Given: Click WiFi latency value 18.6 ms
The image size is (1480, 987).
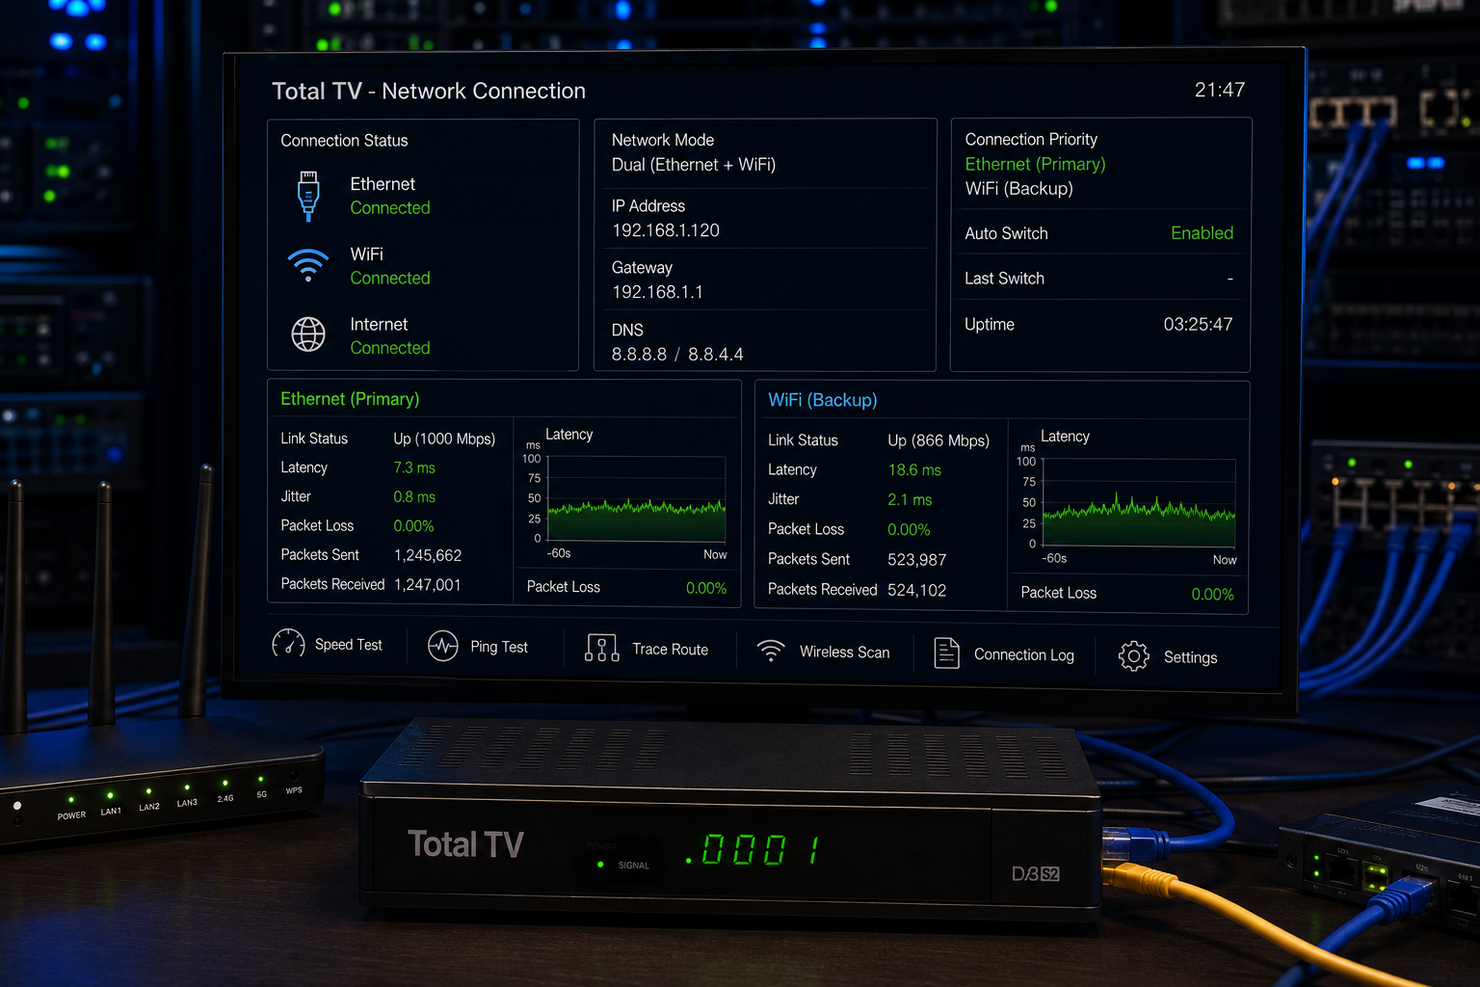Looking at the screenshot, I should (914, 470).
